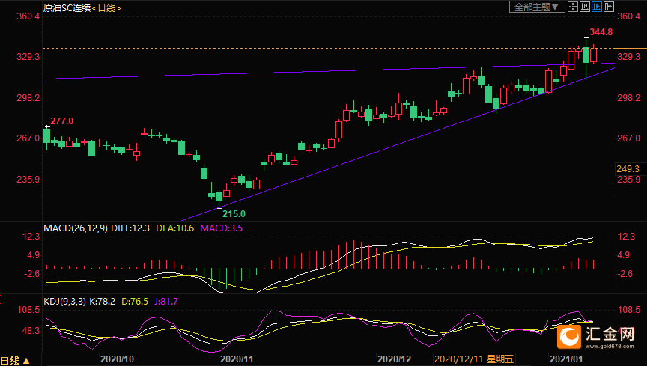This screenshot has width=647, height=366.
Task: Toggle the crosshair cursor icon
Action: pyautogui.click(x=573, y=7)
